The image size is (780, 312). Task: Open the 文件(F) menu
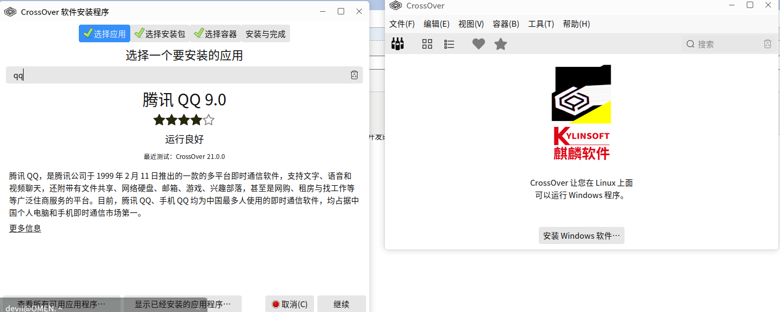(402, 24)
